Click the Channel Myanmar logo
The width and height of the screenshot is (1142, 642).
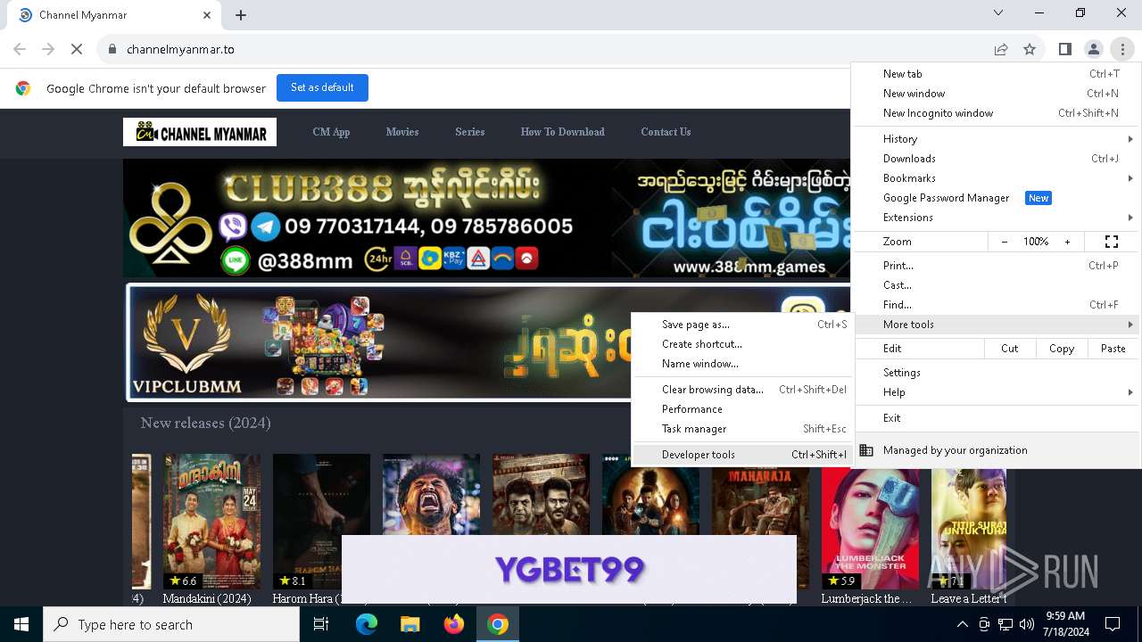[x=200, y=132]
